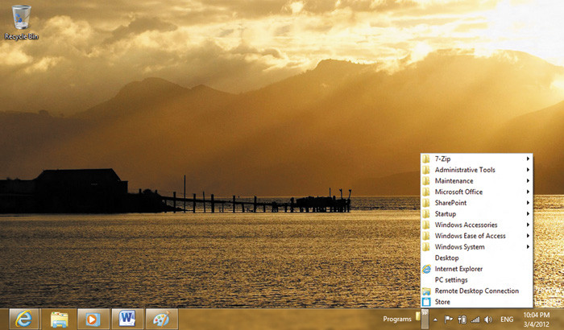This screenshot has width=564, height=330.
Task: Open the Recycle Bin on the desktop
Action: (x=22, y=19)
